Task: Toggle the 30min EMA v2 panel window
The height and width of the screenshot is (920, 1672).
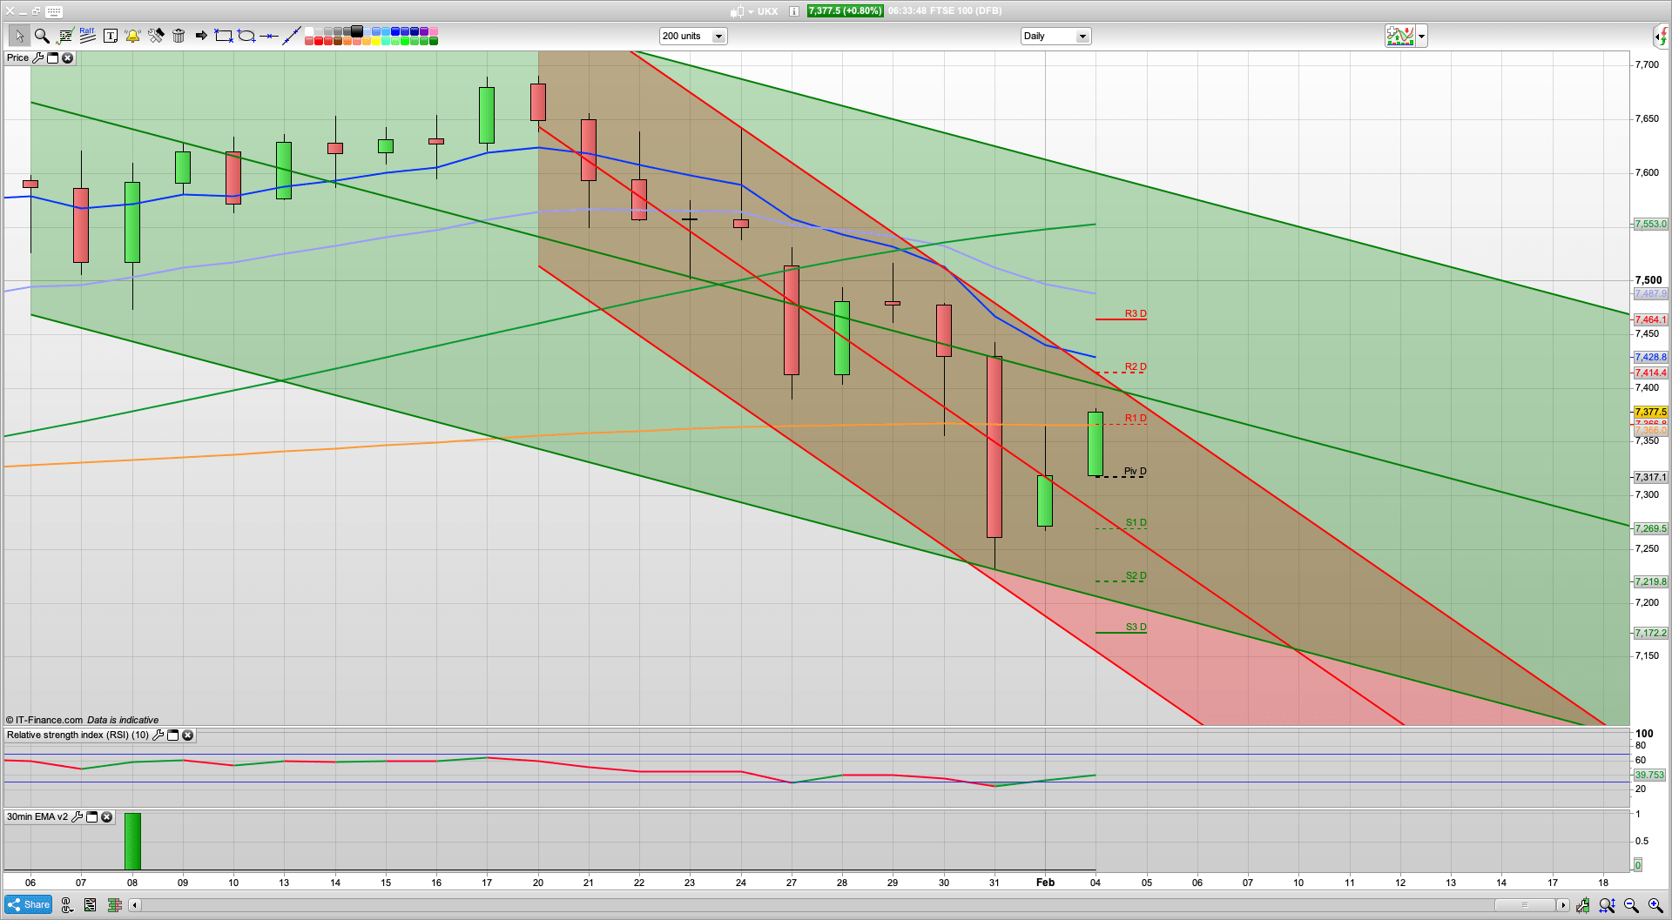Action: tap(91, 817)
